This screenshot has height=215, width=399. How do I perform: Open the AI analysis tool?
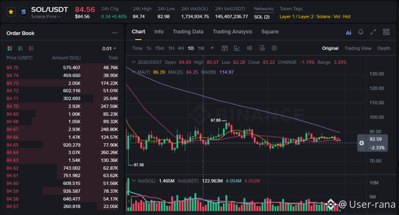click(349, 32)
